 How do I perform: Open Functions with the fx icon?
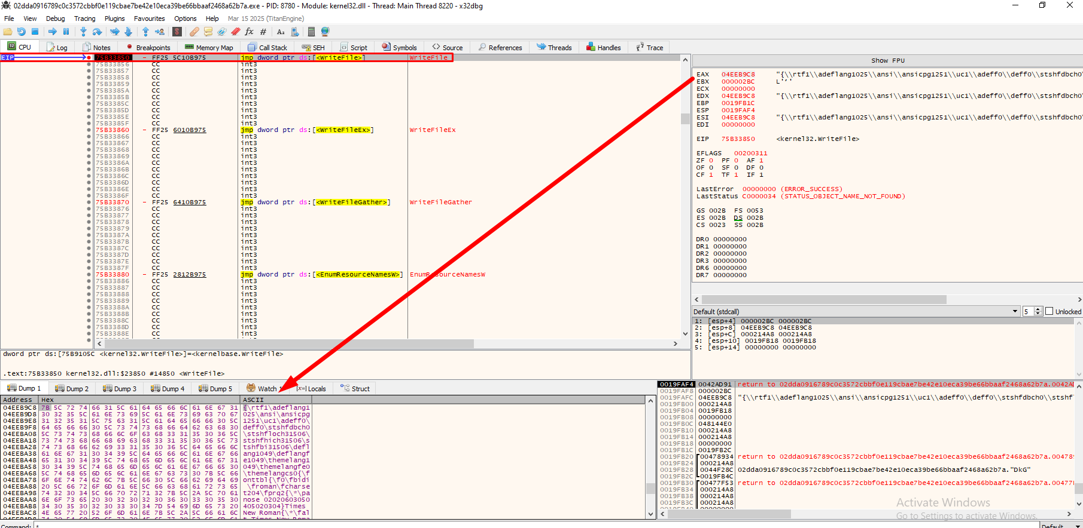tap(250, 32)
